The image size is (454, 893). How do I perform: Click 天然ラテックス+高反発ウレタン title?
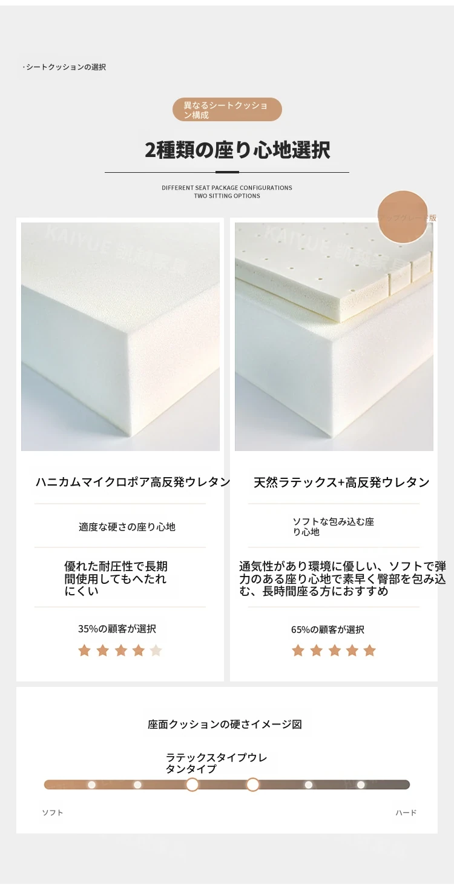(x=341, y=483)
